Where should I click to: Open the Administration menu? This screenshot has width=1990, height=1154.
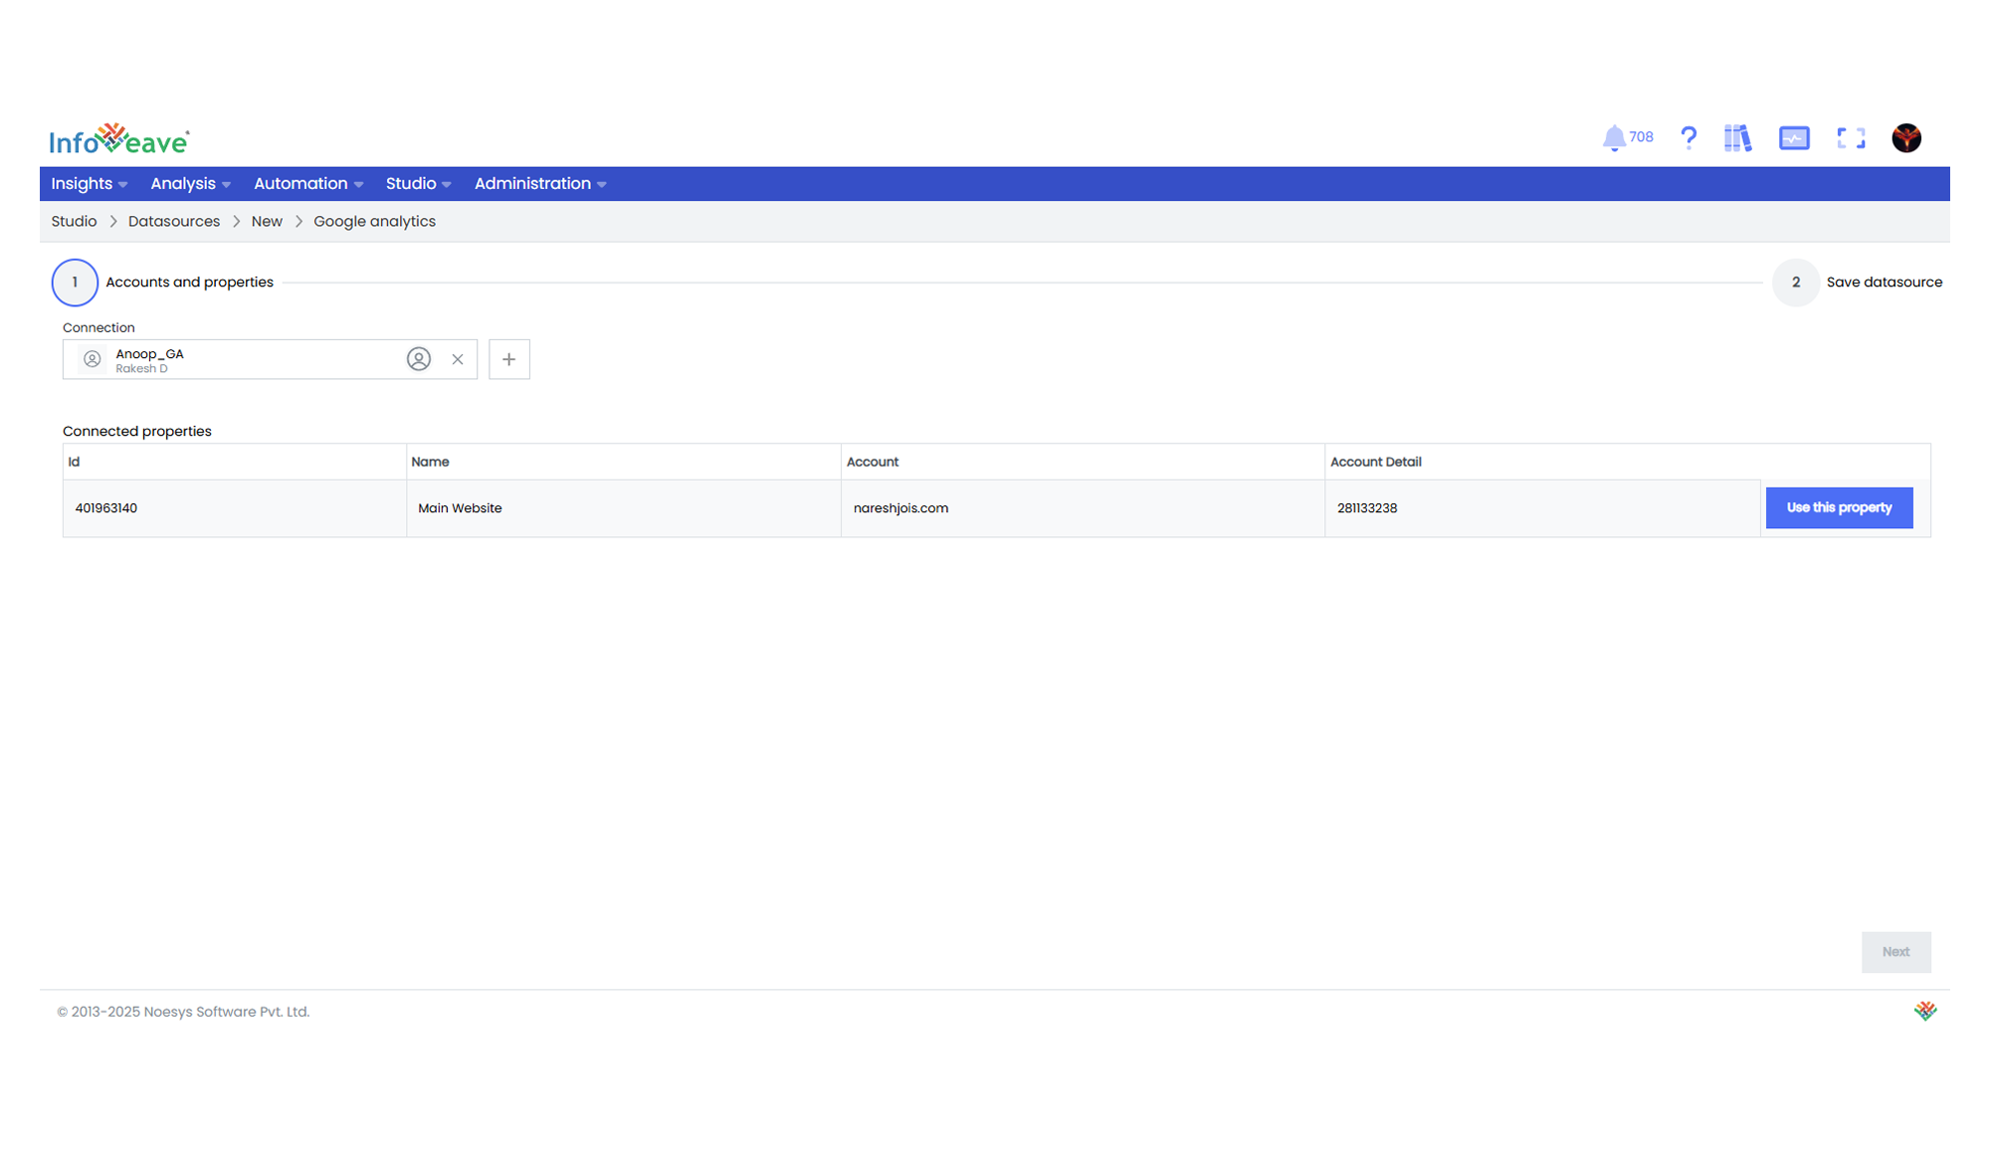pyautogui.click(x=540, y=184)
